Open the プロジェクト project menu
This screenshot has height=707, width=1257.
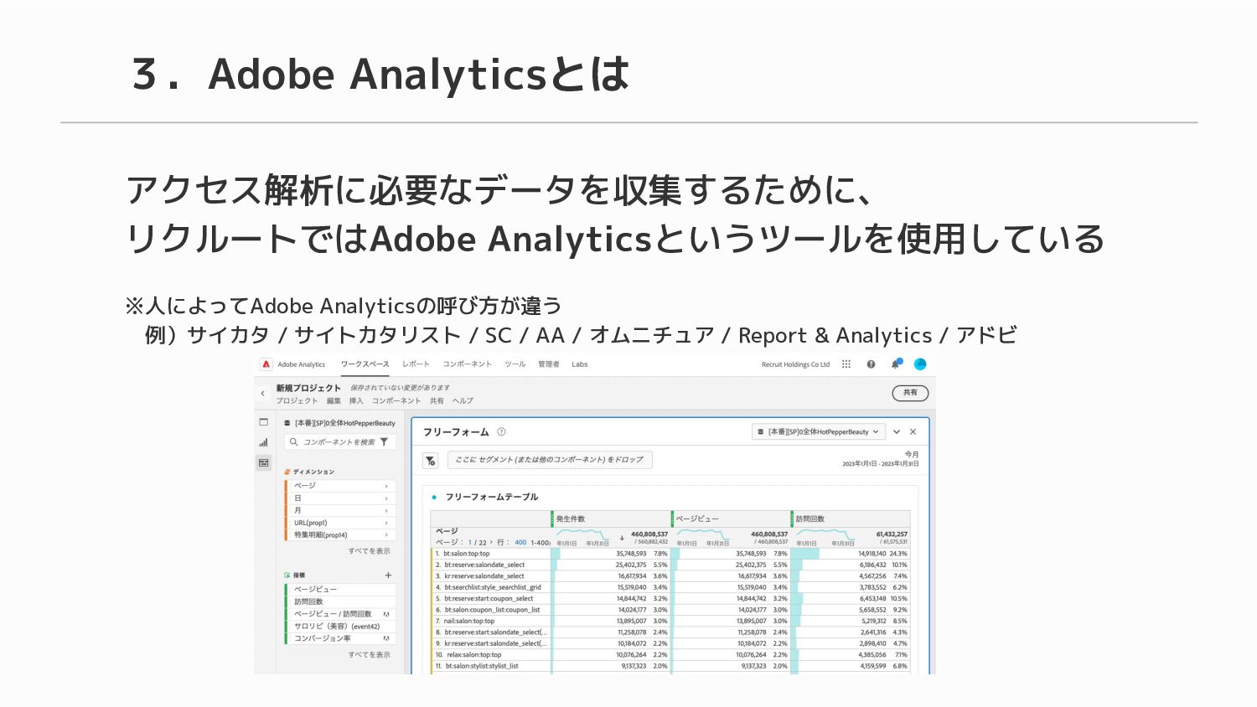297,401
